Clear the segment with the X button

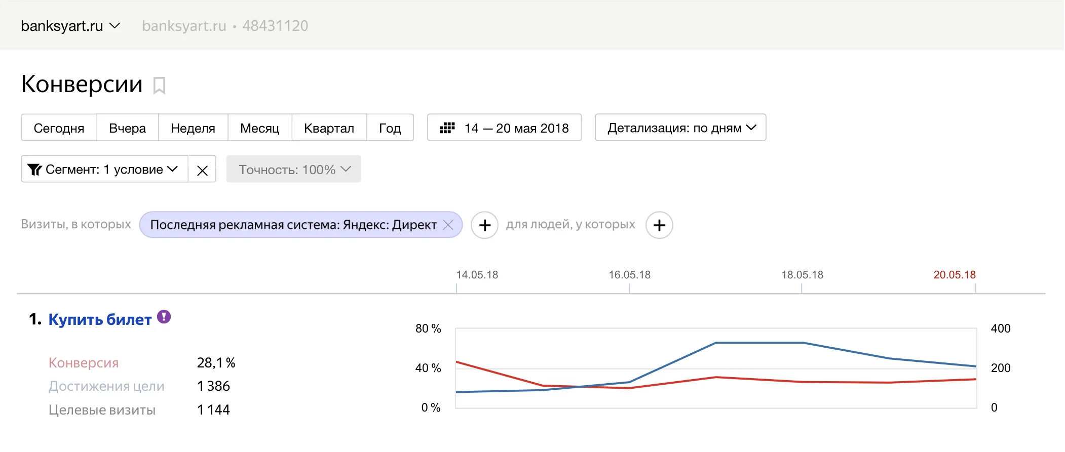point(202,169)
